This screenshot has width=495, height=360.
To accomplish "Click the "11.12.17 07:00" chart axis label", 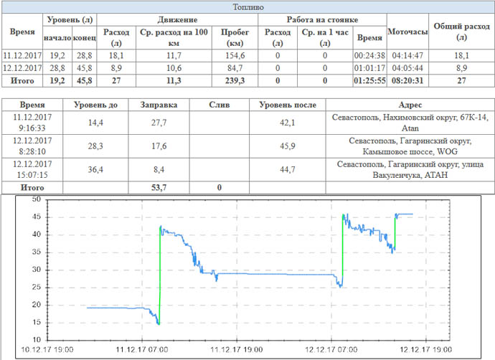I will click(141, 350).
